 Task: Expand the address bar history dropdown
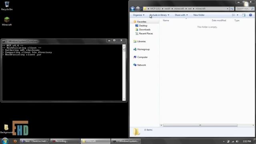point(228,9)
